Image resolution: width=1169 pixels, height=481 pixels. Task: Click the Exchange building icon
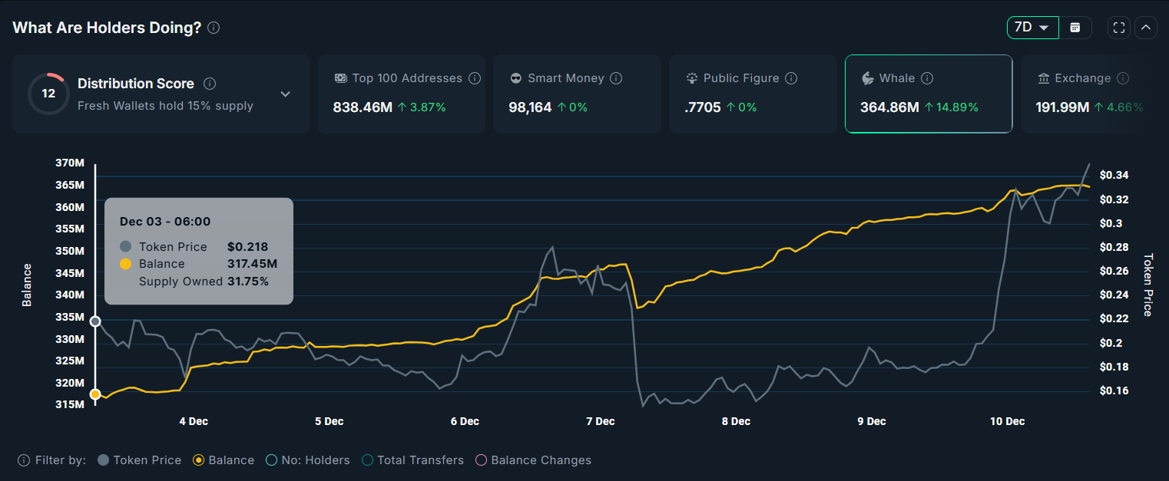[1044, 77]
